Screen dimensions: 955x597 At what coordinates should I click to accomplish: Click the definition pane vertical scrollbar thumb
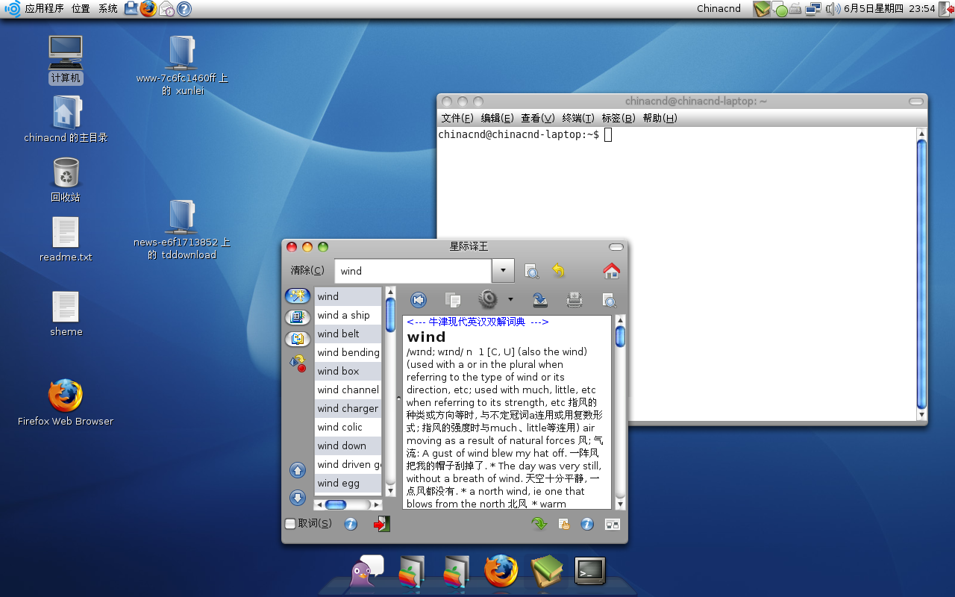point(620,337)
